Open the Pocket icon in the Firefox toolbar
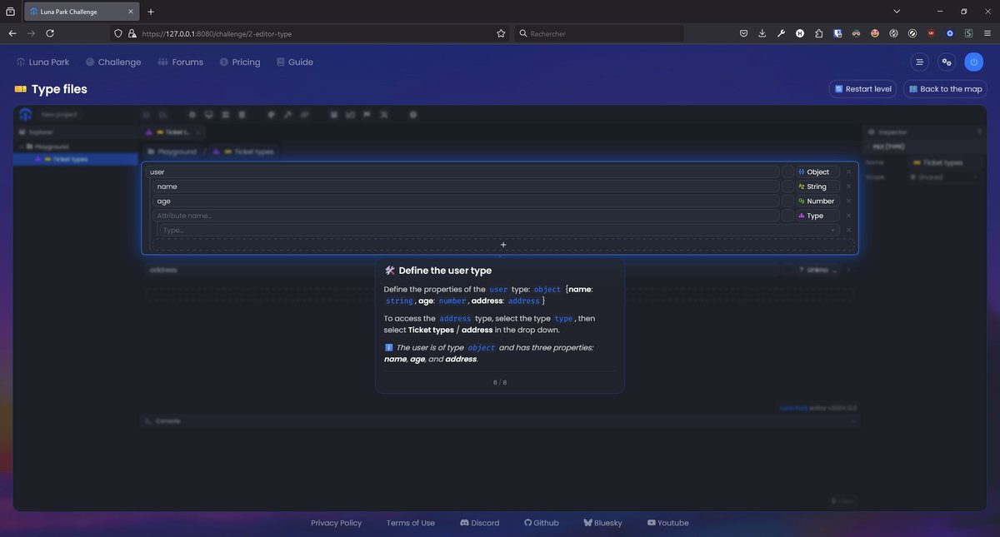This screenshot has height=537, width=1000. [743, 33]
